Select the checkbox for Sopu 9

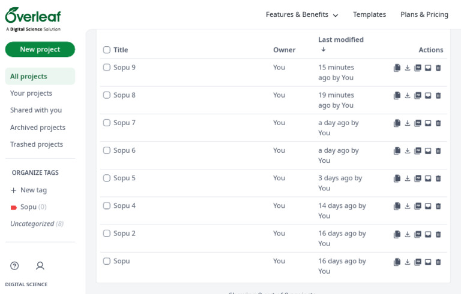[x=107, y=67]
